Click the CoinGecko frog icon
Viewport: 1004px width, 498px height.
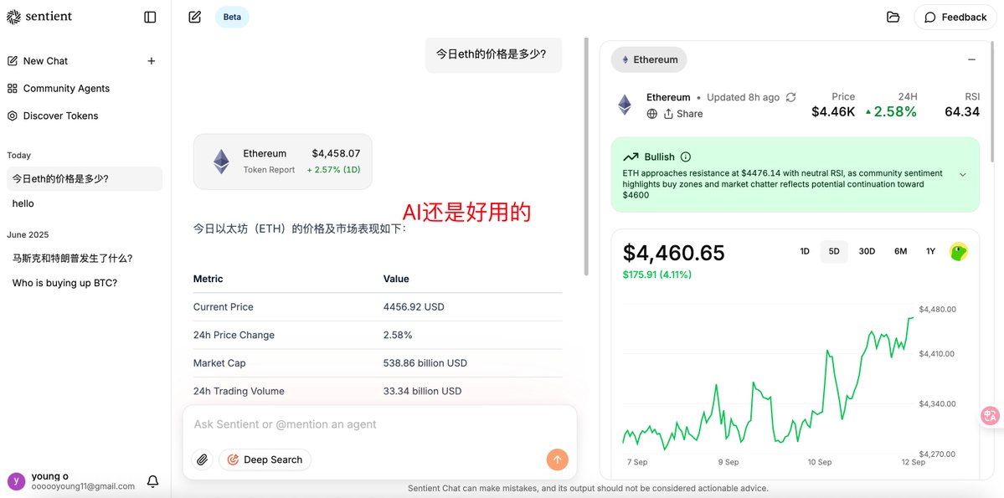(959, 252)
